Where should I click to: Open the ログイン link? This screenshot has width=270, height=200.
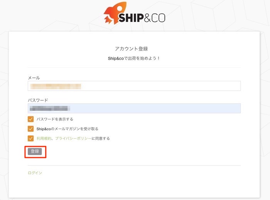[x=35, y=173]
